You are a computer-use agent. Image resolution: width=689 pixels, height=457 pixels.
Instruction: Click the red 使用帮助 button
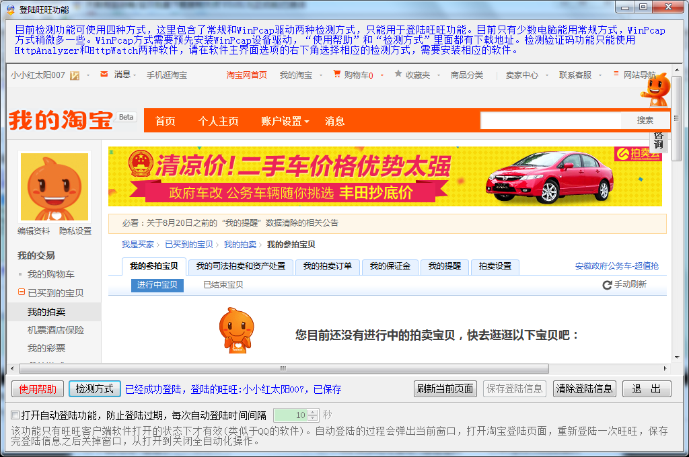[38, 388]
